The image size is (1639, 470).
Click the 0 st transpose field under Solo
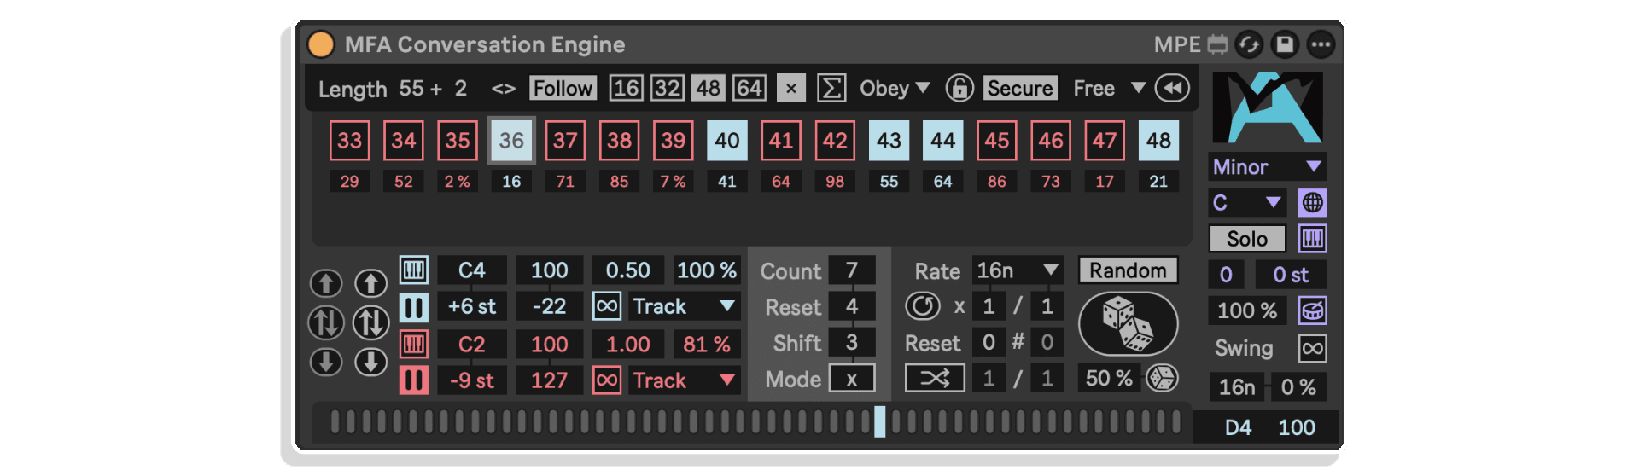(x=1291, y=275)
